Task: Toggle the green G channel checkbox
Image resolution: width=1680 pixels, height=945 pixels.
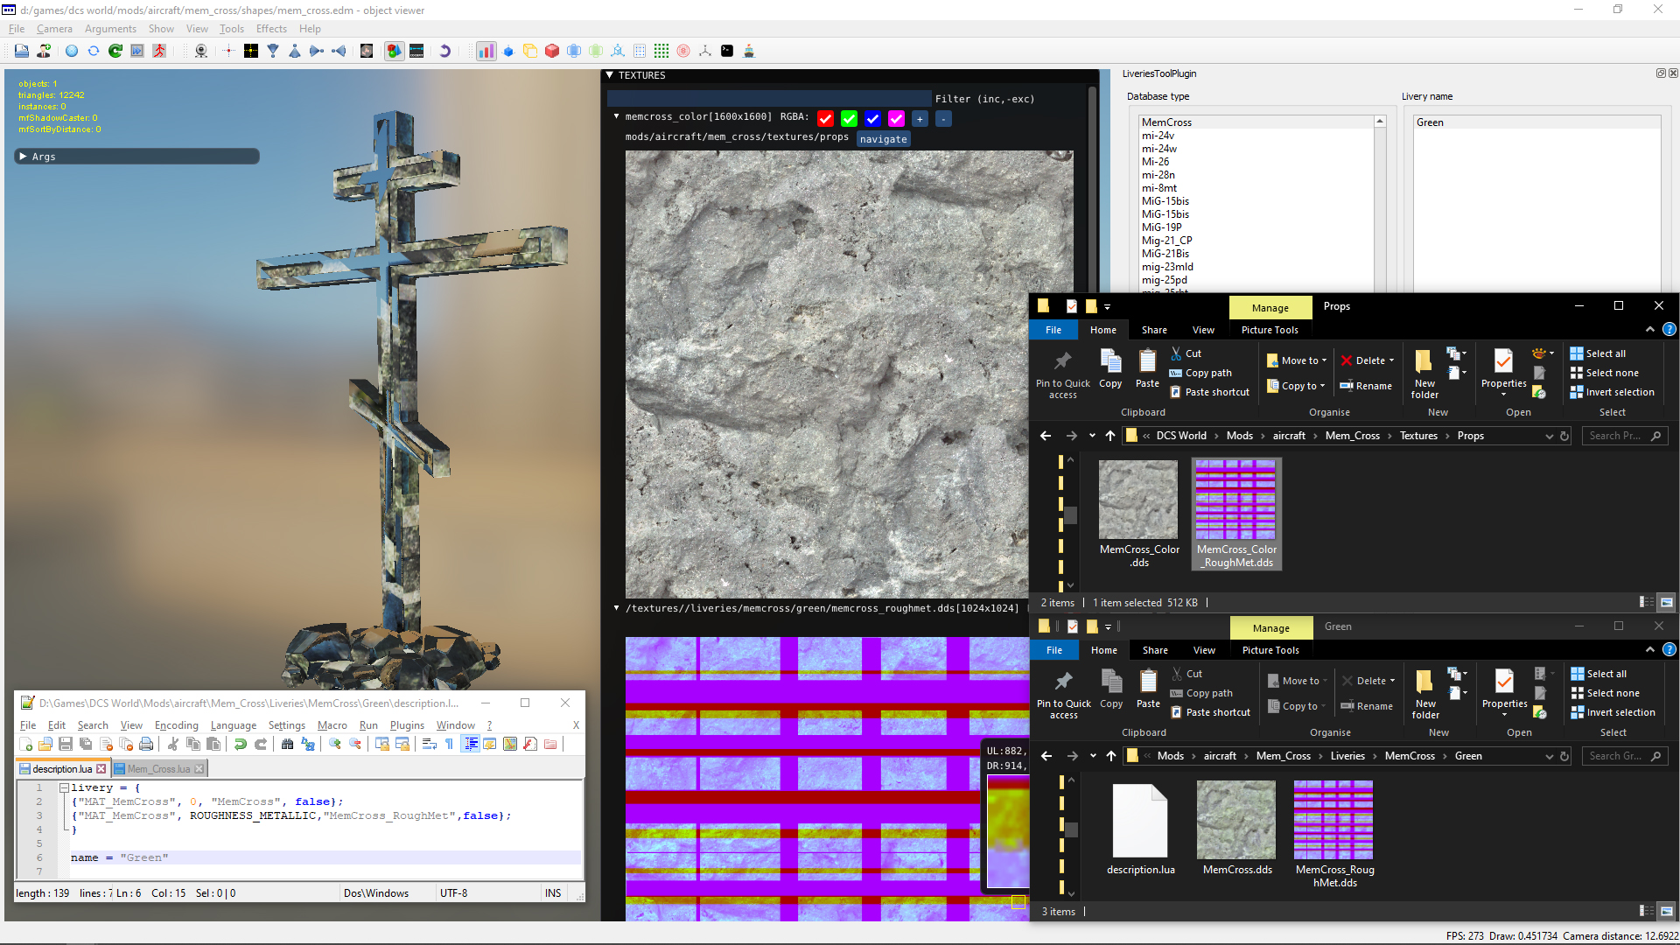Action: (849, 119)
